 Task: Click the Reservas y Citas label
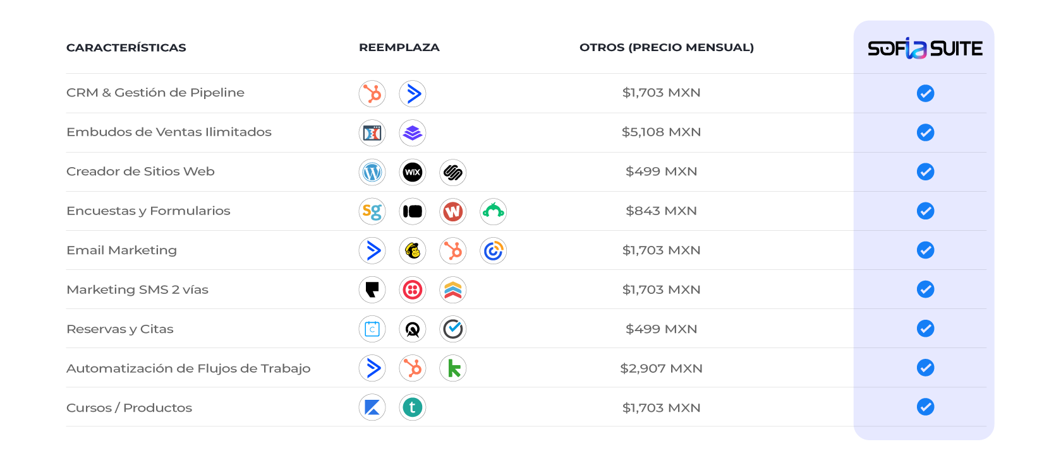click(120, 329)
